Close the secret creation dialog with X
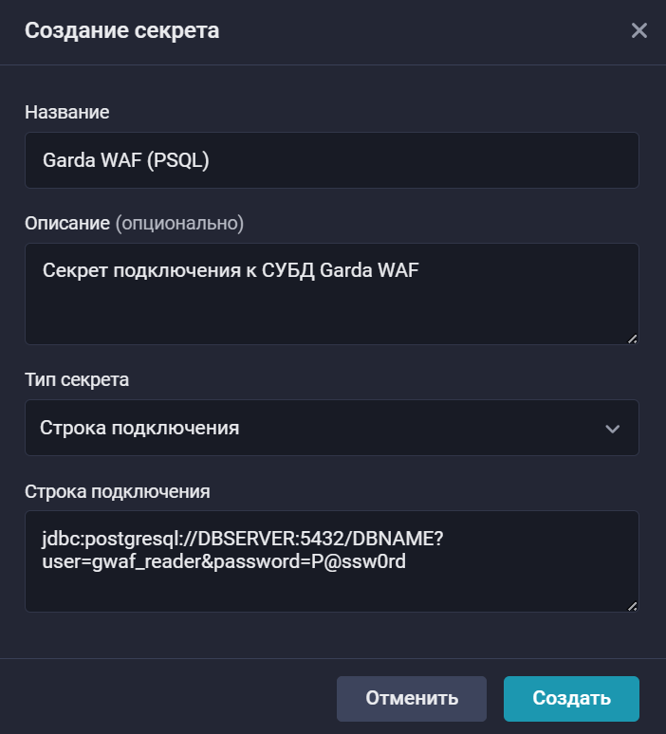Screen dimensions: 666x734 click(639, 30)
